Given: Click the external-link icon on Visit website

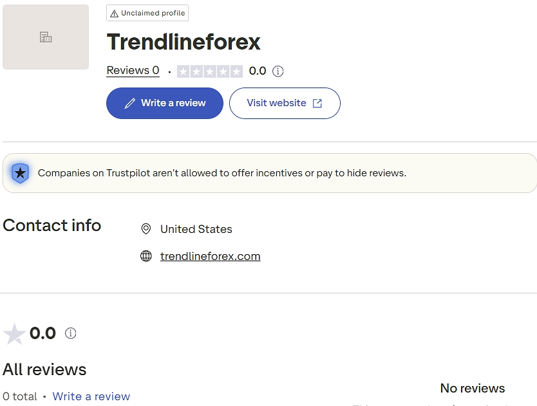Looking at the screenshot, I should click(x=317, y=103).
